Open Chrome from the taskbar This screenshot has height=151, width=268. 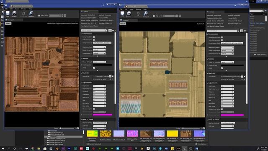coord(33,148)
